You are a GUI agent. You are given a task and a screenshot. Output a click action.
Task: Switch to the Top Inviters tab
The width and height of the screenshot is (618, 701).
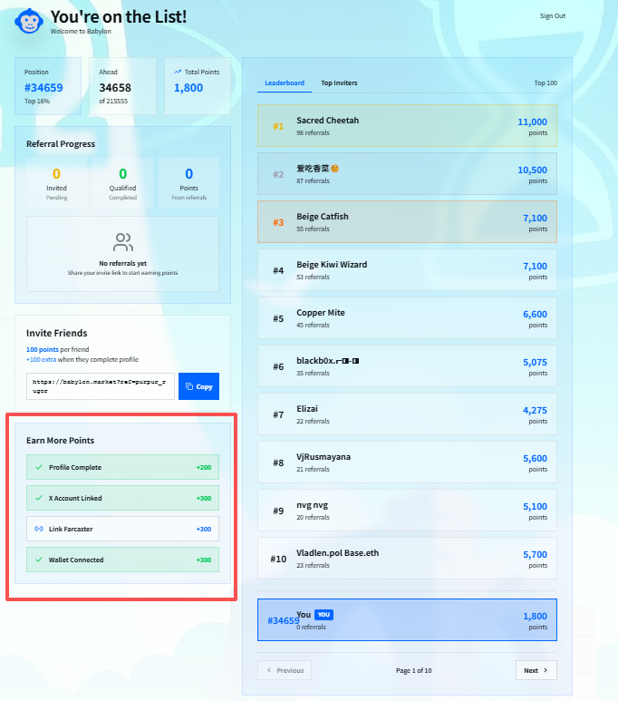coord(339,83)
